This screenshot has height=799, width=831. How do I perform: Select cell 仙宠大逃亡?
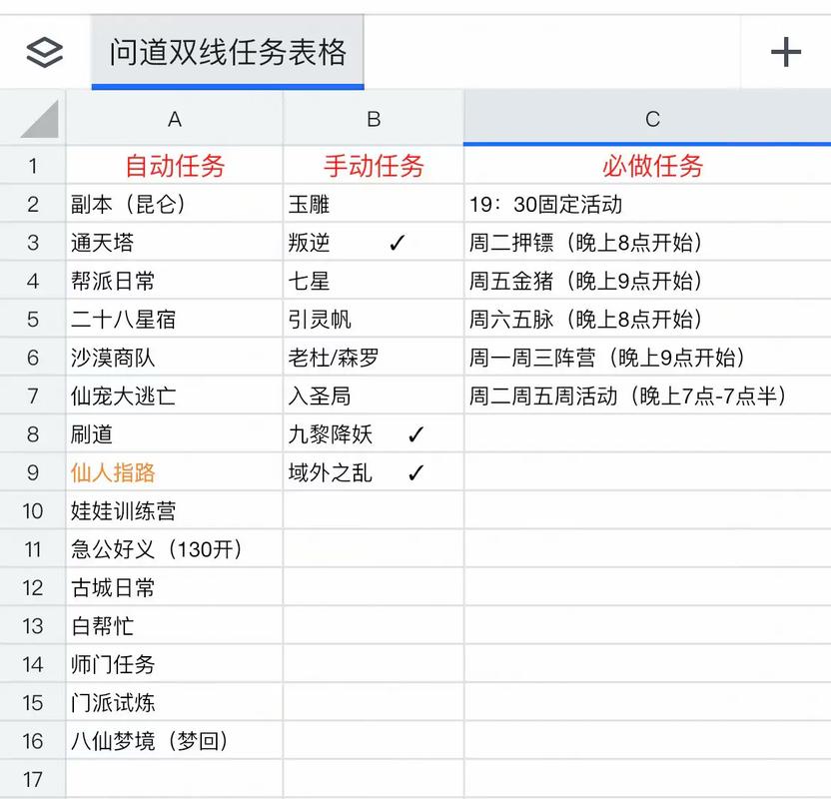175,397
